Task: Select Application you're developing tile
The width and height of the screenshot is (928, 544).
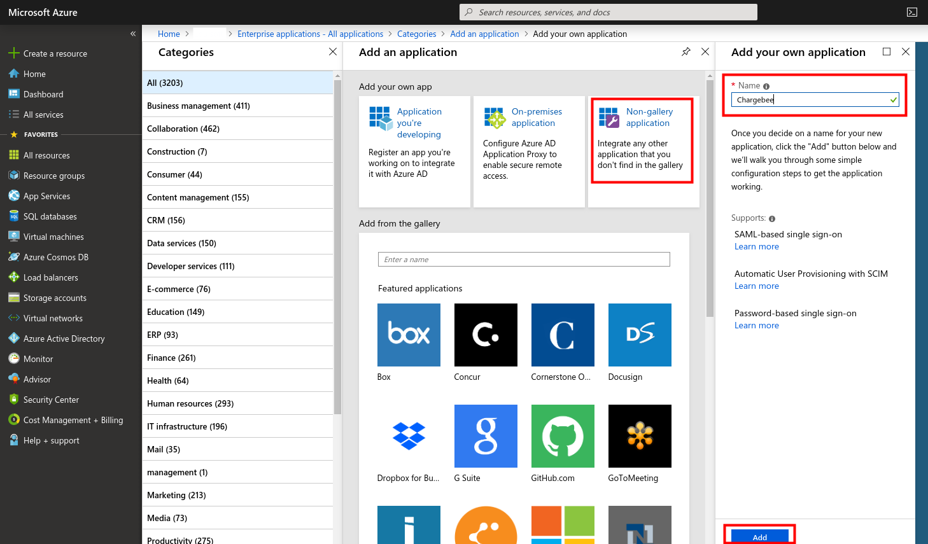Action: (414, 151)
